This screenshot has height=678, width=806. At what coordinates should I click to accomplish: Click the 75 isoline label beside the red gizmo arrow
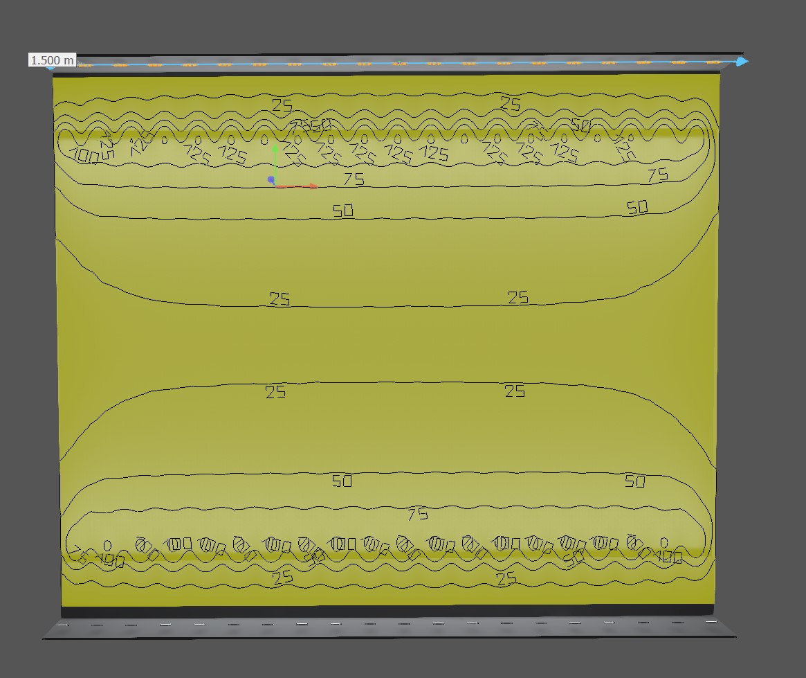pos(354,179)
